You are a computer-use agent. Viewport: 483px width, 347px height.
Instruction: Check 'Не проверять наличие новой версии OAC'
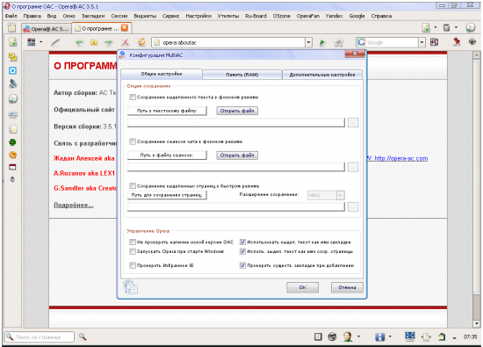[133, 242]
